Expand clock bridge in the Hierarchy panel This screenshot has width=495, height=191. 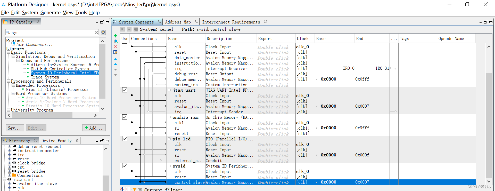(10, 163)
